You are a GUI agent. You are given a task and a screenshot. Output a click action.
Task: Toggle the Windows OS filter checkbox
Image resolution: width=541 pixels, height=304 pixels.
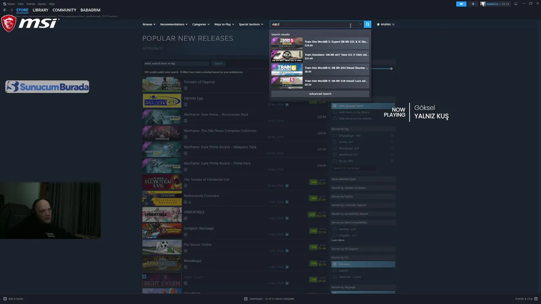[x=335, y=264]
